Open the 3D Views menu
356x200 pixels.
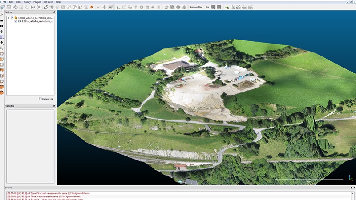point(49,2)
